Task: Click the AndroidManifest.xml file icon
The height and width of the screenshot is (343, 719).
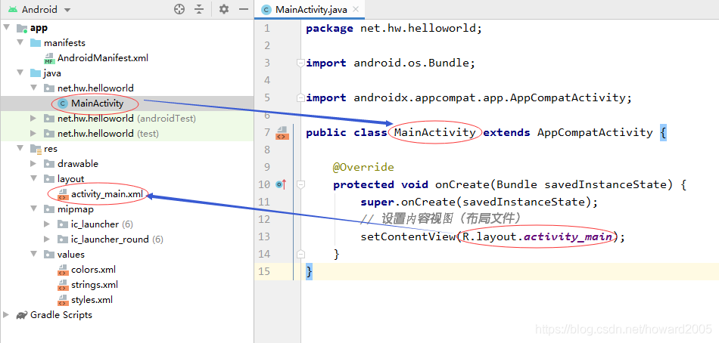Action: click(x=49, y=59)
